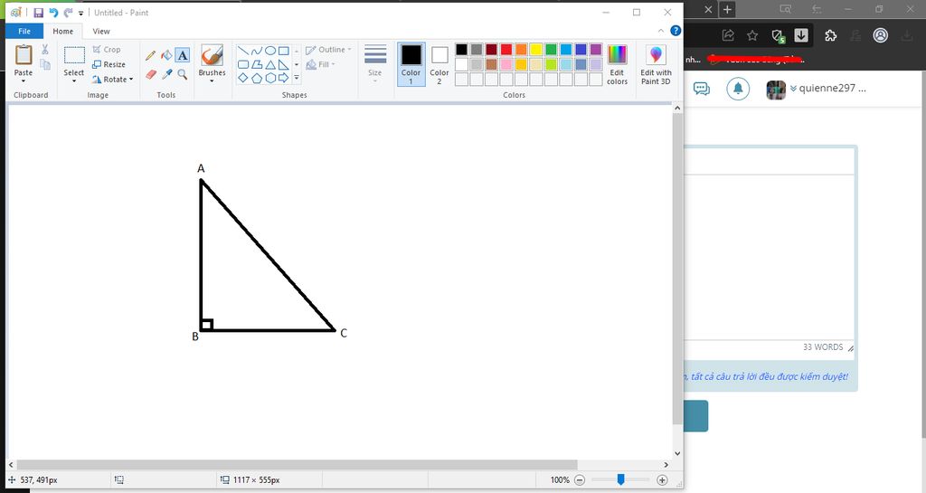The height and width of the screenshot is (493, 926).
Task: Click the Redo arrow in title bar
Action: tap(68, 13)
